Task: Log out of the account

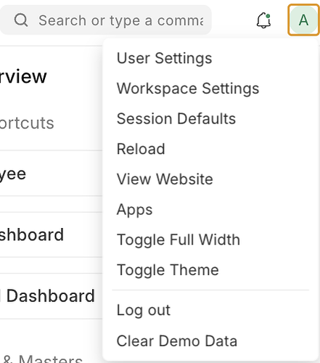Action: [x=144, y=310]
